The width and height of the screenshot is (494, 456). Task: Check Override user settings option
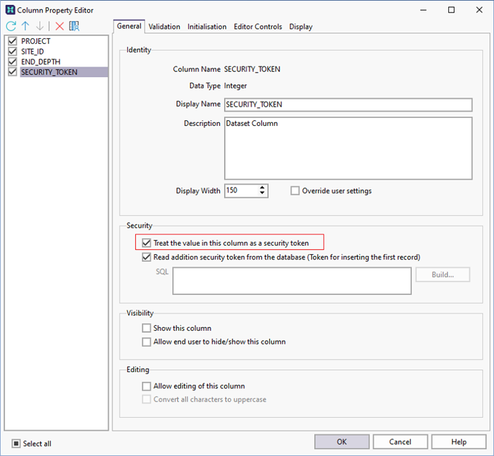coord(295,191)
